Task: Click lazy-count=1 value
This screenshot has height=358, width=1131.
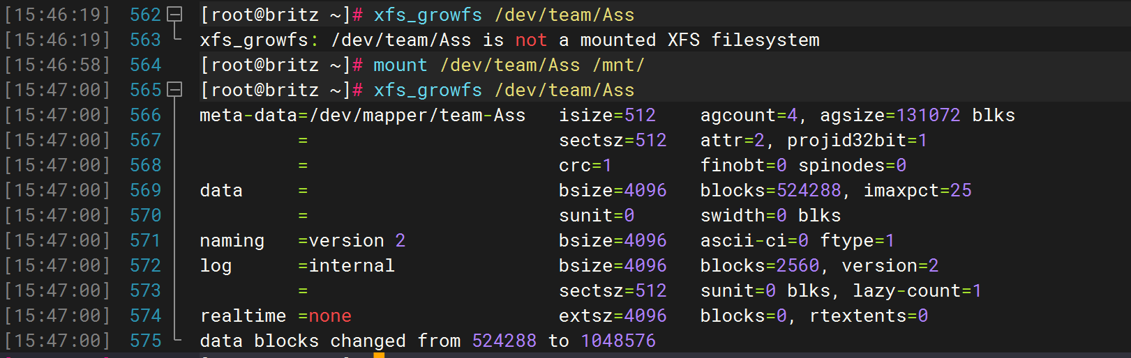Action: coord(917,290)
